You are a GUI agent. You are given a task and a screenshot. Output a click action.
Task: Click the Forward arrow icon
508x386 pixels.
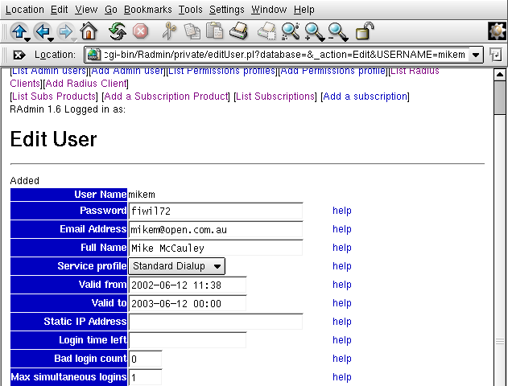(x=65, y=31)
